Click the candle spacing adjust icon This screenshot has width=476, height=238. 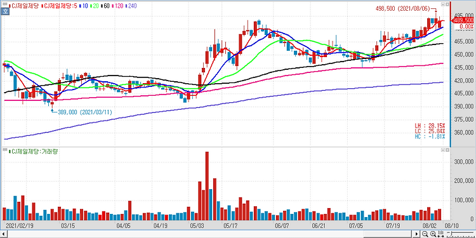[441, 234]
